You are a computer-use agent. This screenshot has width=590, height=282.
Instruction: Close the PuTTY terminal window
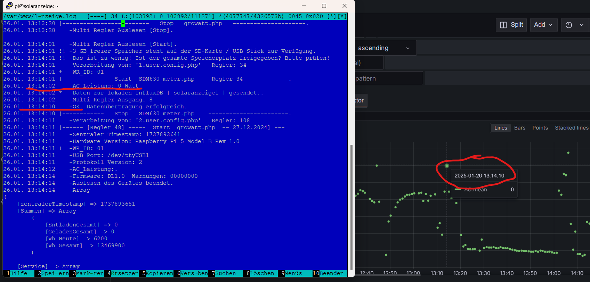tap(344, 6)
